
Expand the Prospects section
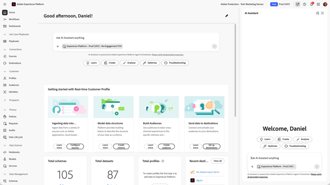click(5, 100)
